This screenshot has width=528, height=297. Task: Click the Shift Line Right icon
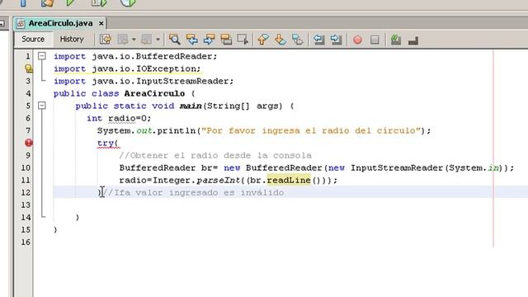click(x=336, y=40)
